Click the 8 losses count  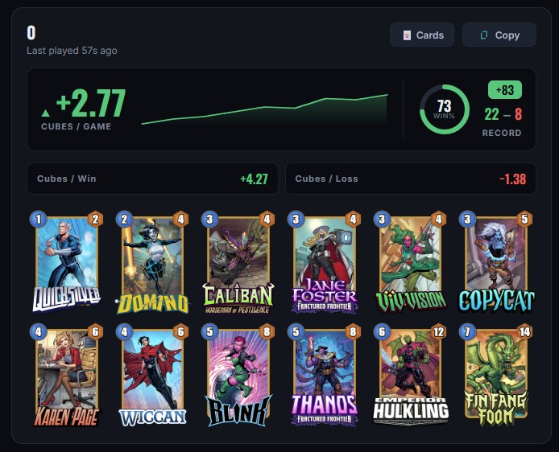coord(519,114)
